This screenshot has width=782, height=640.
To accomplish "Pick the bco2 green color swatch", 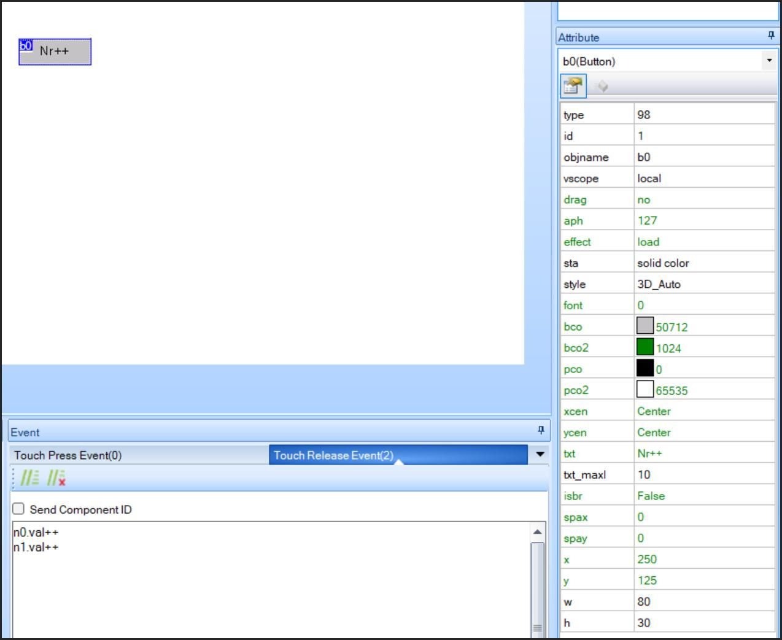I will point(645,347).
